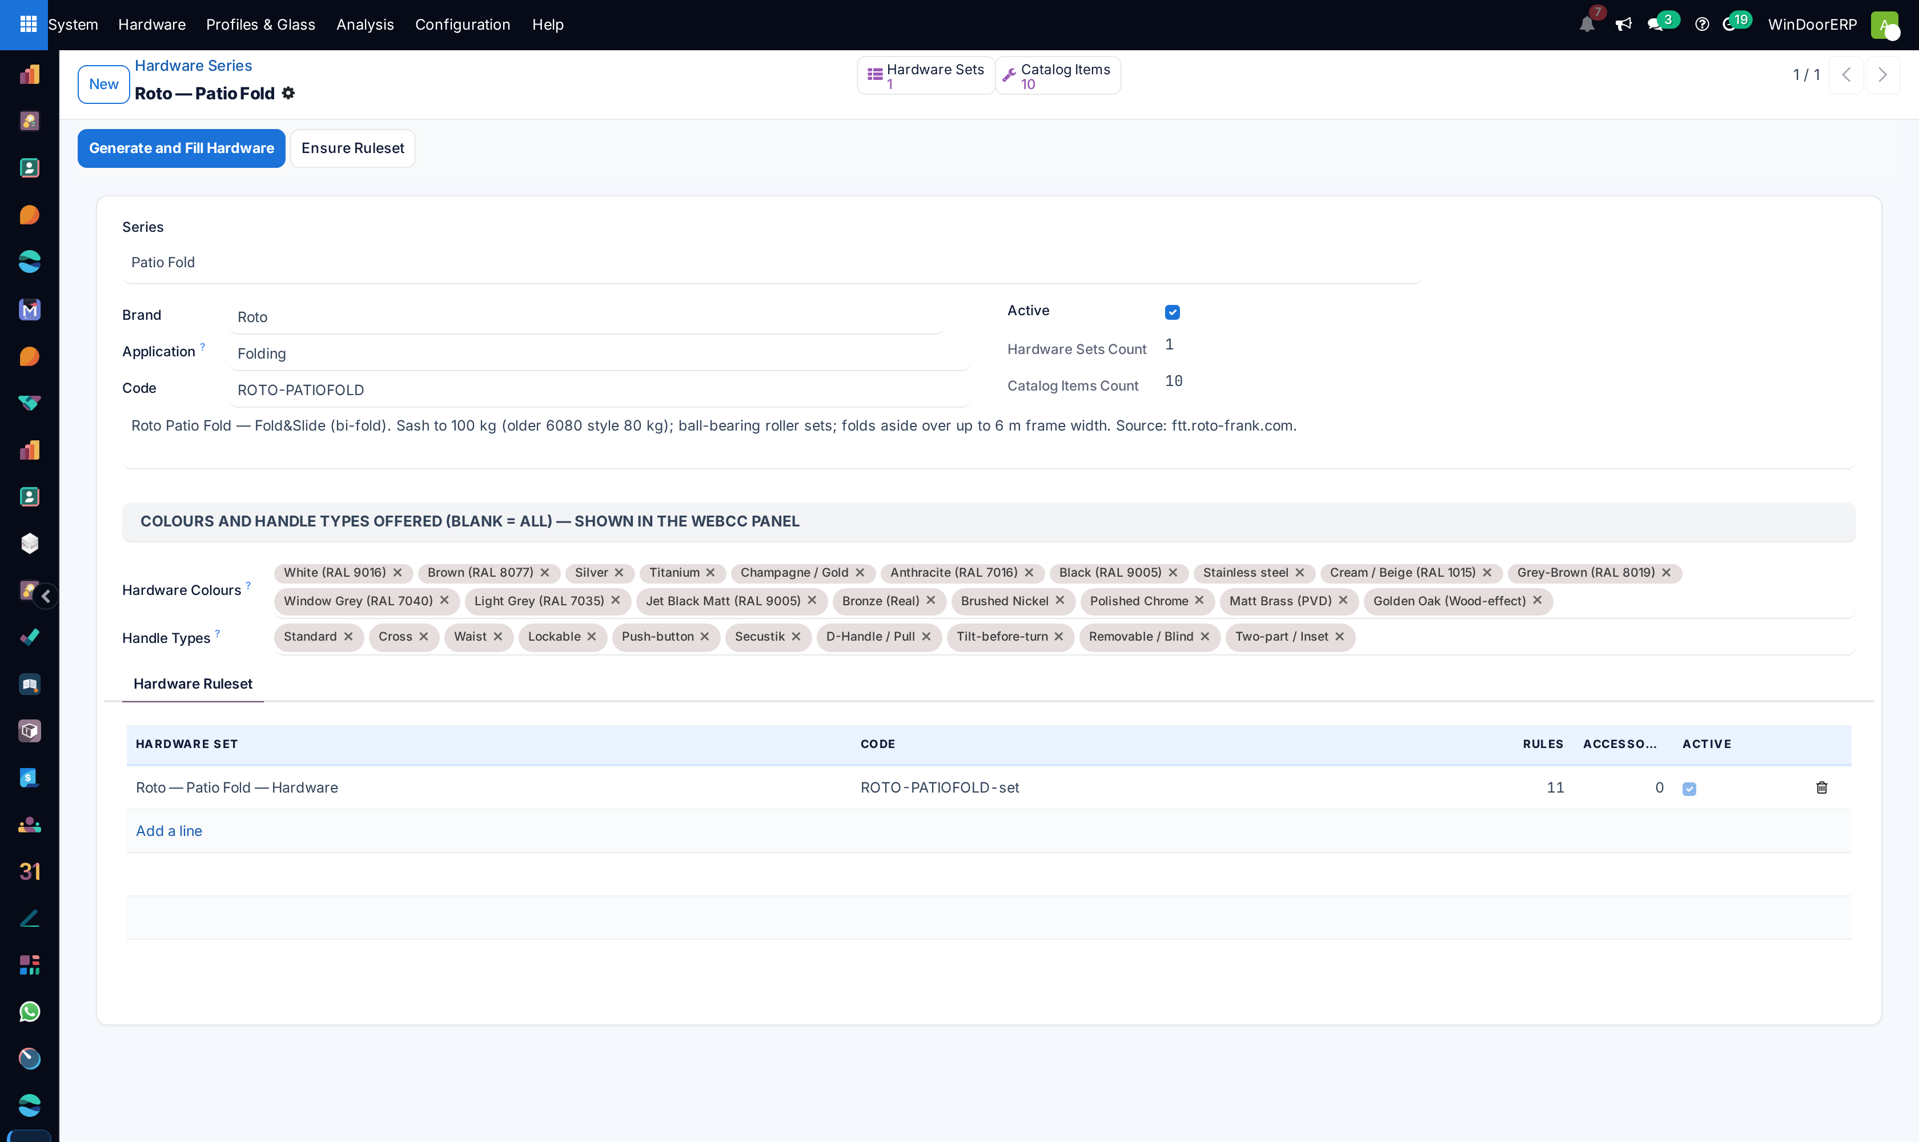Open the Analysis menu
This screenshot has height=1142, width=1919.
tap(365, 25)
